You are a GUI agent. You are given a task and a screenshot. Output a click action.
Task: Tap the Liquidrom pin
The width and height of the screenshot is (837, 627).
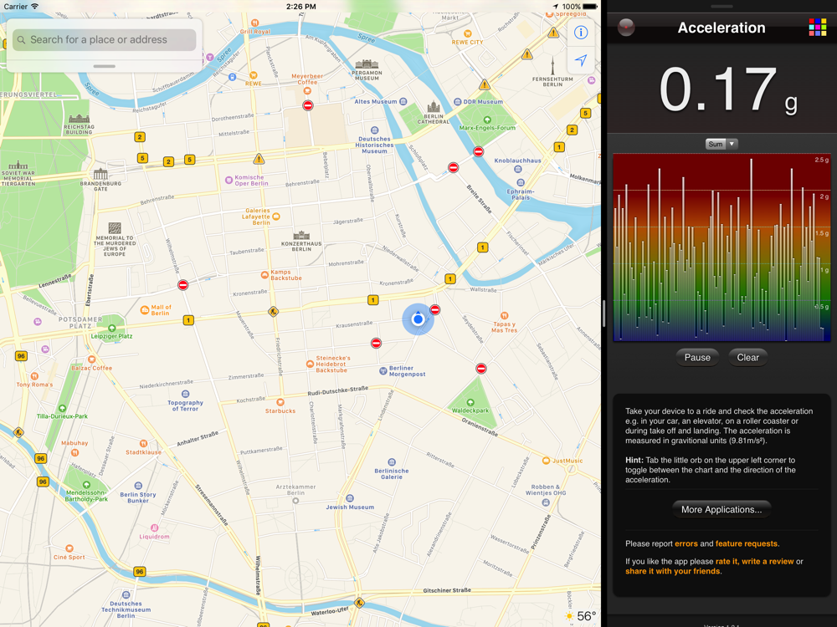(x=154, y=528)
